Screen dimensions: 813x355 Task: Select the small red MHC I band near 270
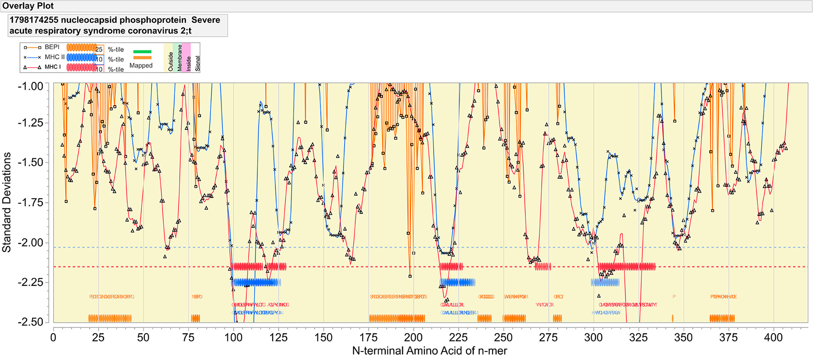(543, 267)
